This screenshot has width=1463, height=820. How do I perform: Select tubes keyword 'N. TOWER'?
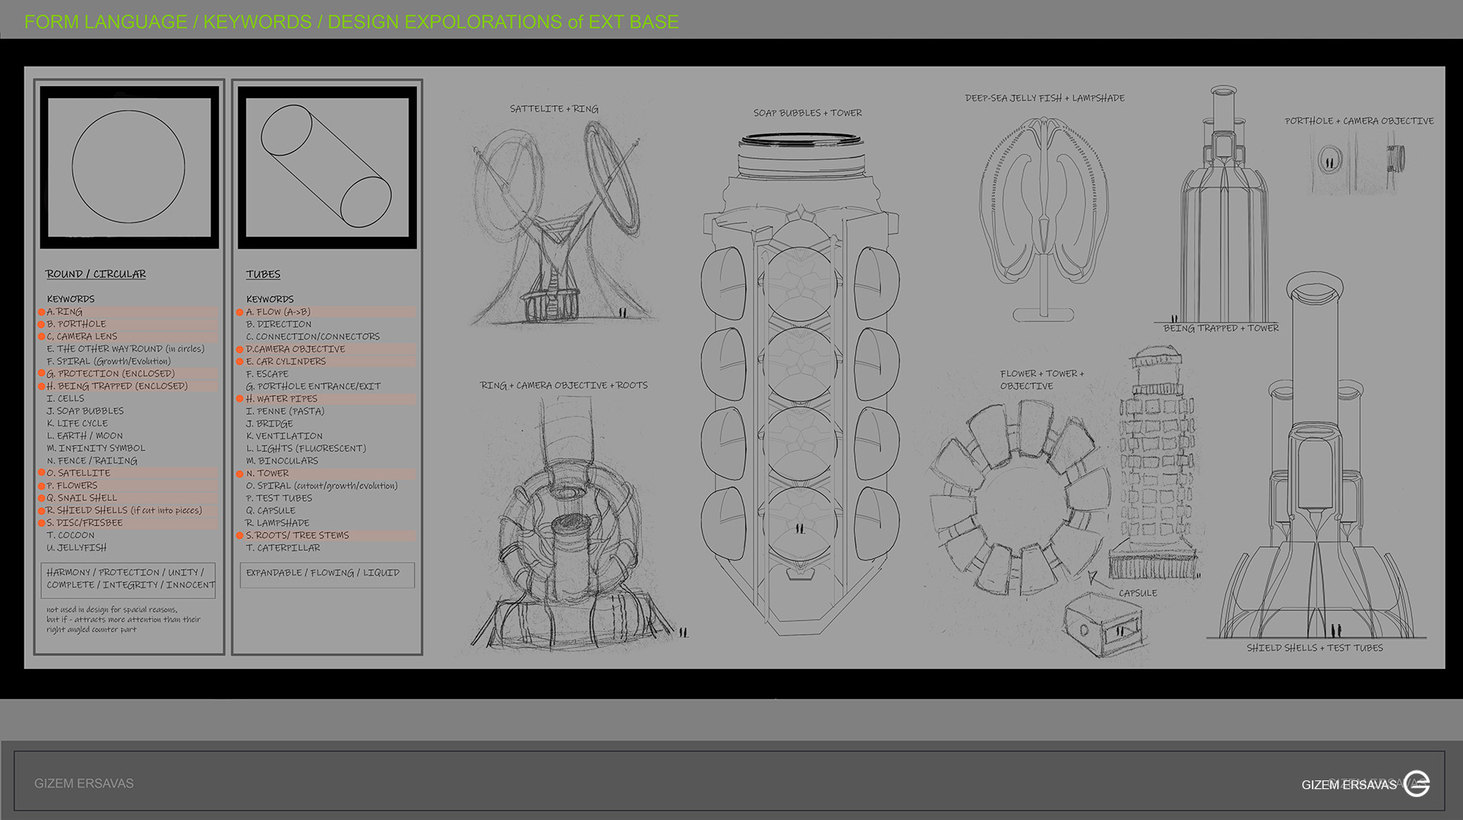268,473
